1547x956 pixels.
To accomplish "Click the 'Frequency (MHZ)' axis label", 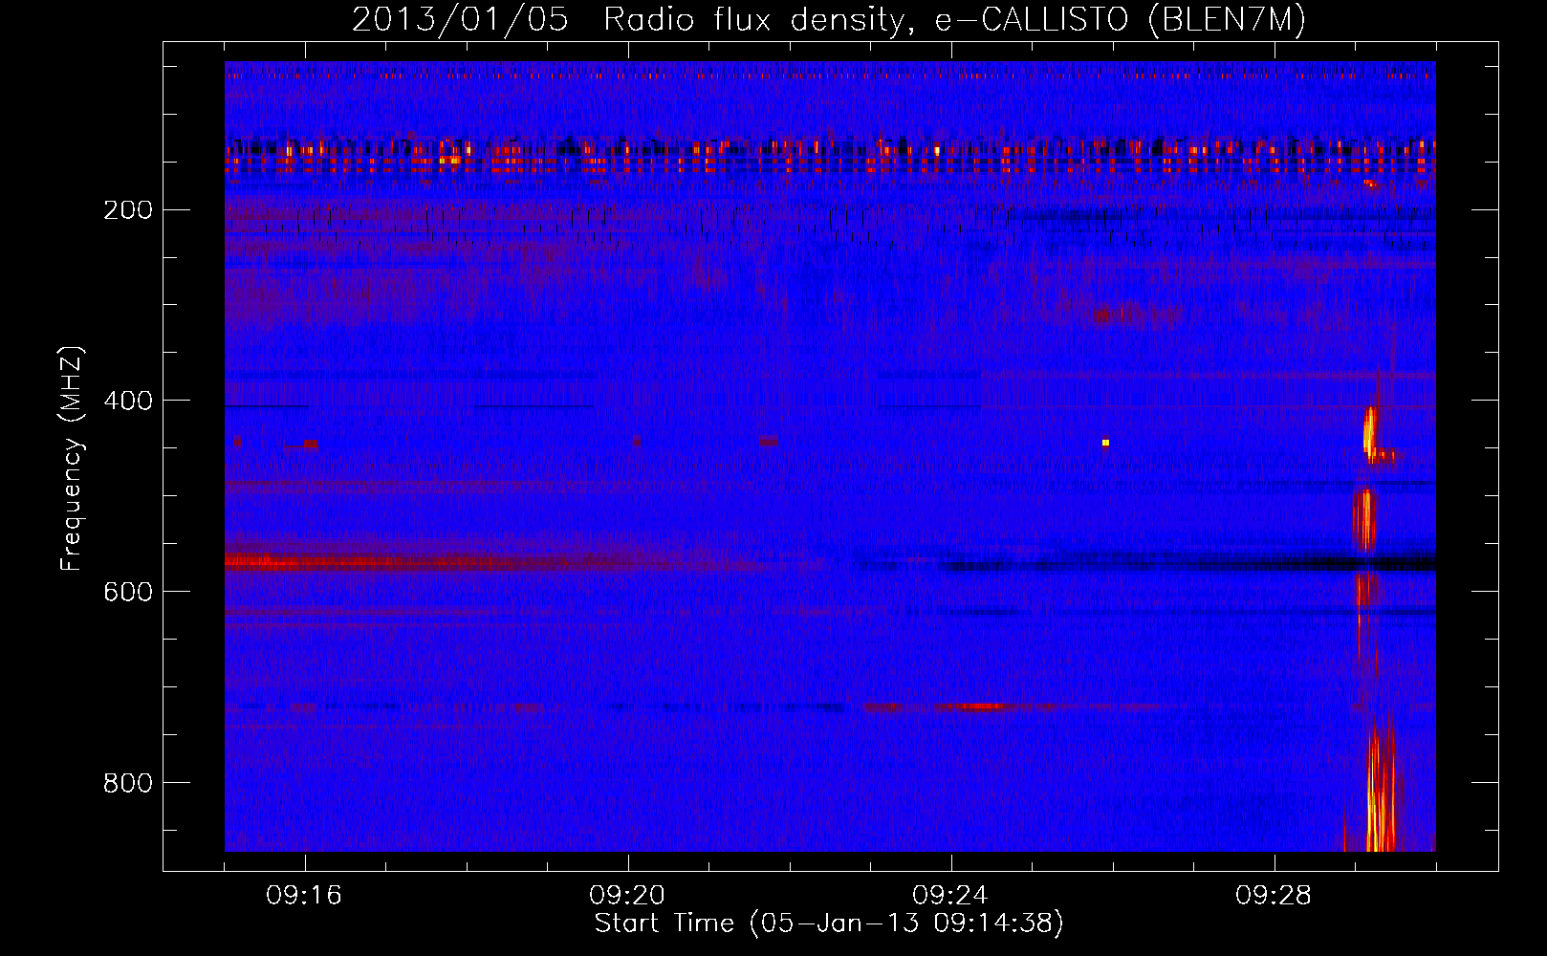I will point(72,459).
